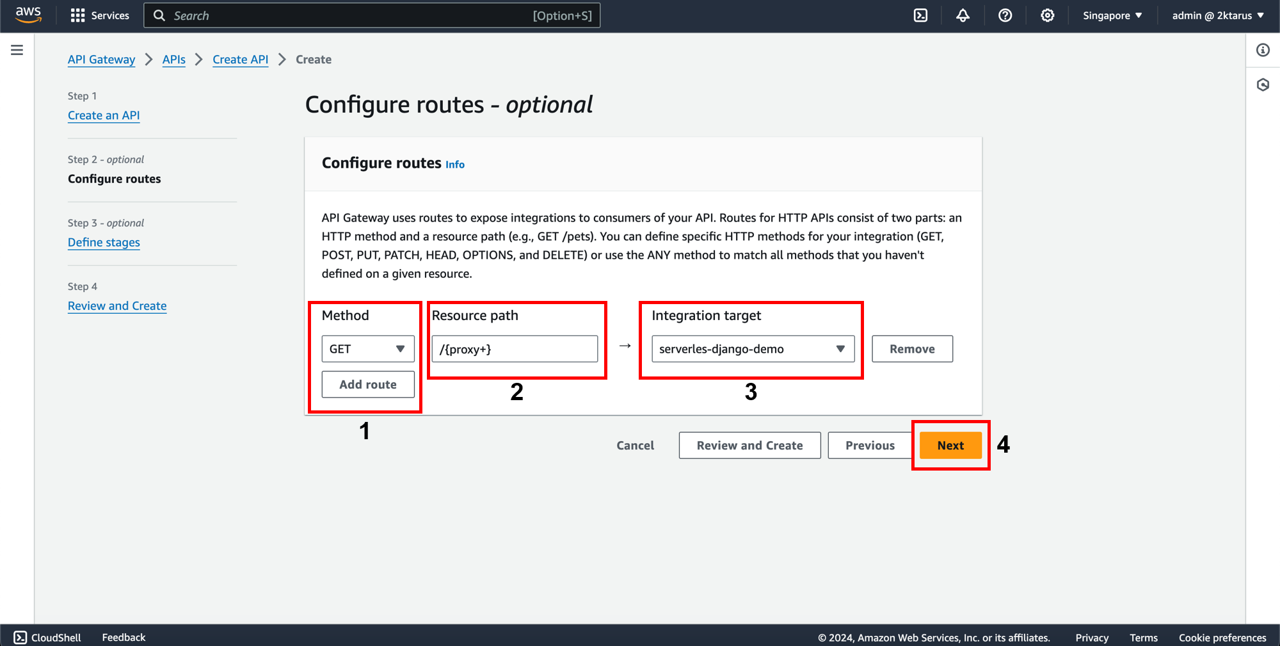The height and width of the screenshot is (646, 1280).
Task: Open the info panel icon on the right
Action: pyautogui.click(x=1263, y=50)
